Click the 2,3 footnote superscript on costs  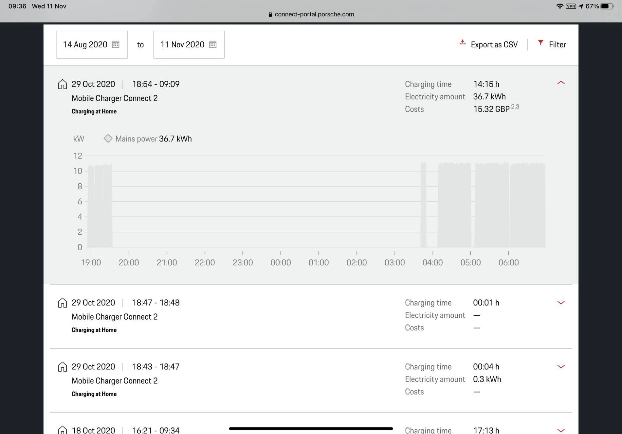coord(515,107)
